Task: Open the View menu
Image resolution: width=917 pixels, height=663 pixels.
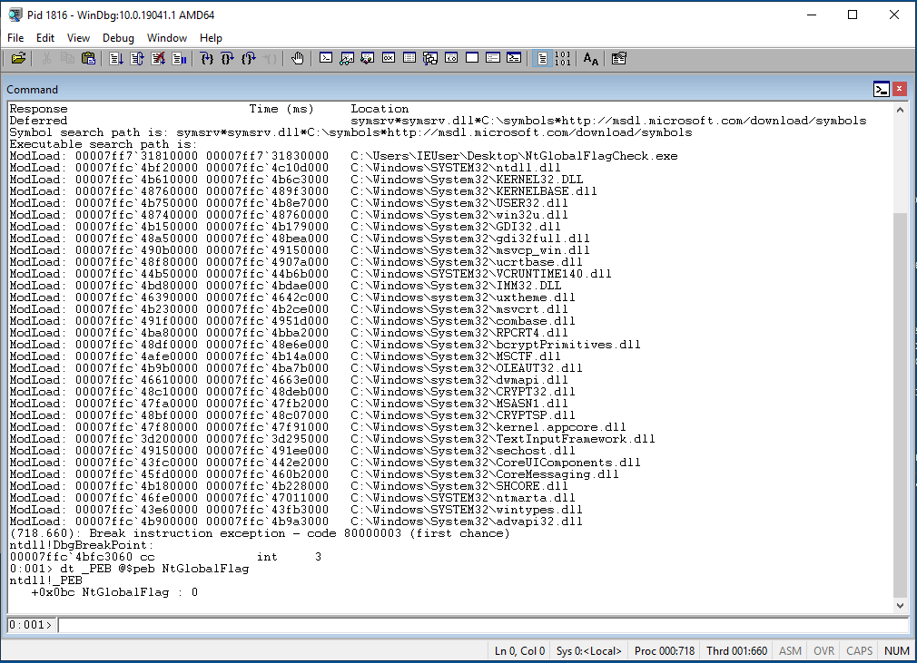Action: pos(78,38)
